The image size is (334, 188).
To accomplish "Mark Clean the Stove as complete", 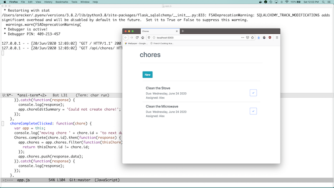I will (253, 93).
